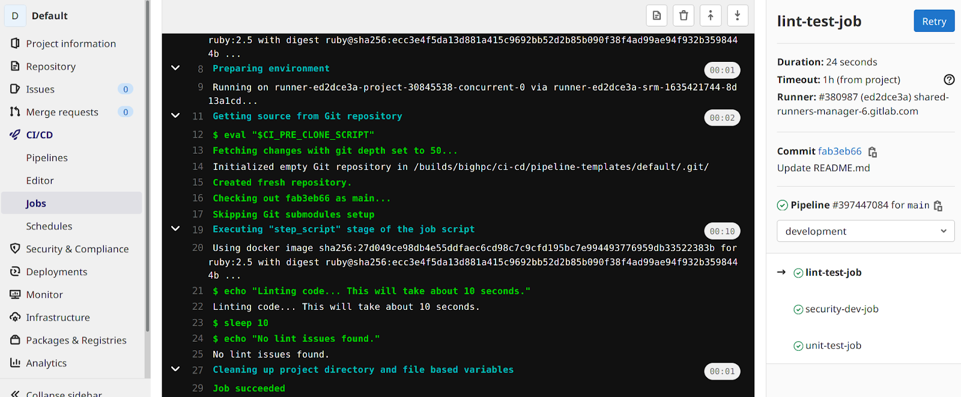The height and width of the screenshot is (397, 961).
Task: Click the Infrastructure cloud icon
Action: (x=15, y=317)
